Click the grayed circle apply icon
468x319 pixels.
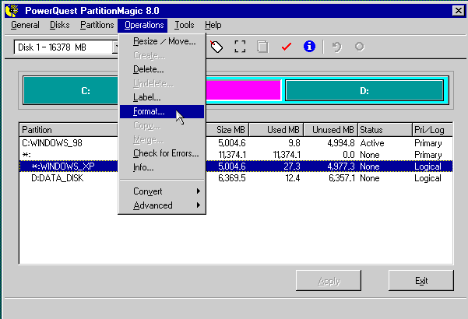[360, 47]
